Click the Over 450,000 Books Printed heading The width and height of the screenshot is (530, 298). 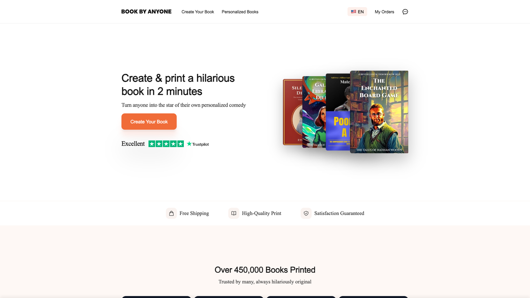point(265,270)
